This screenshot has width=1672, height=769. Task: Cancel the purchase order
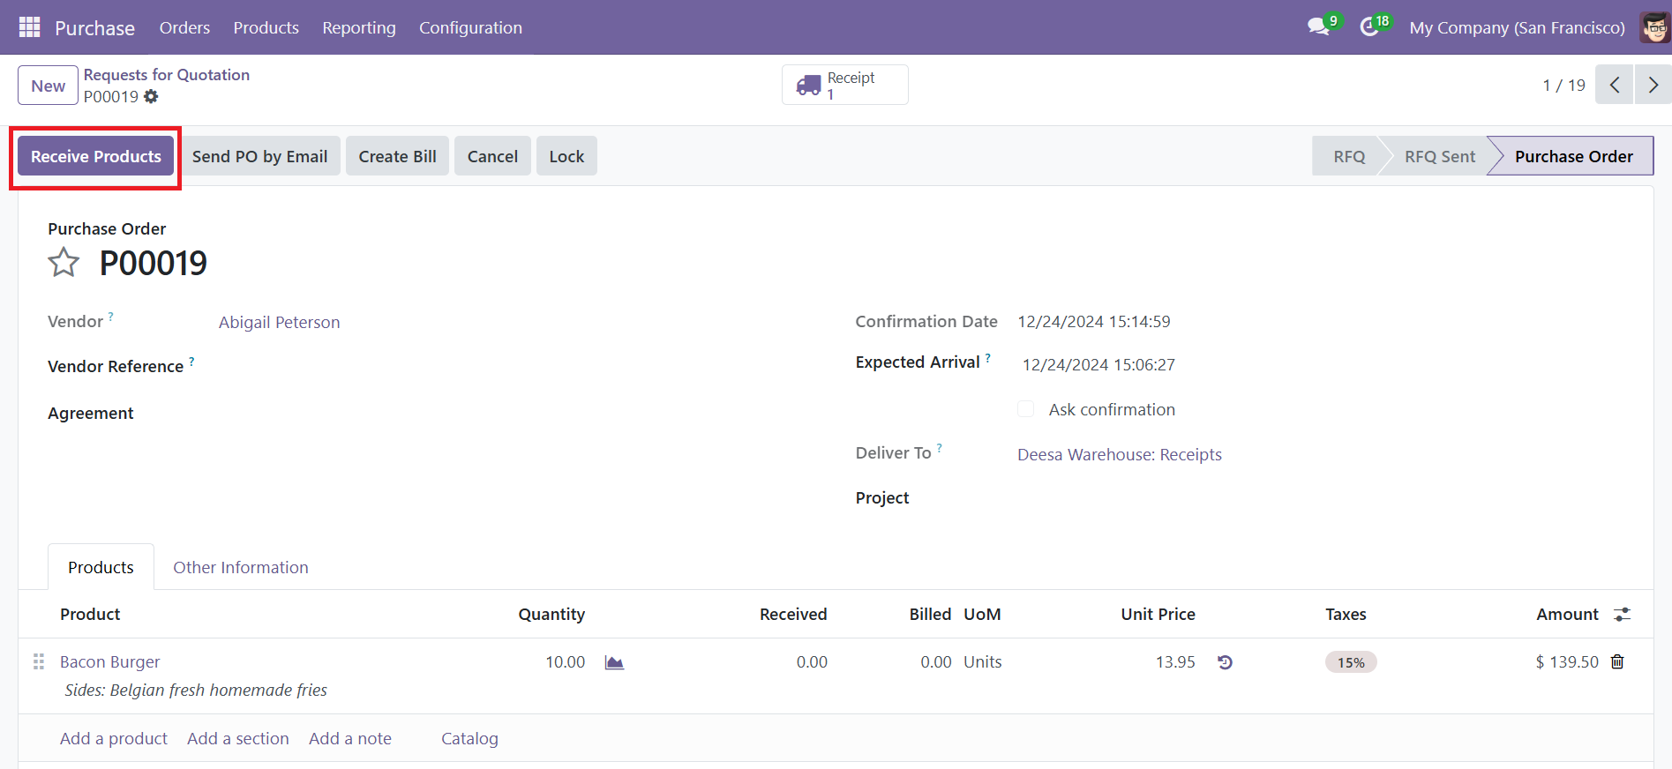[492, 156]
